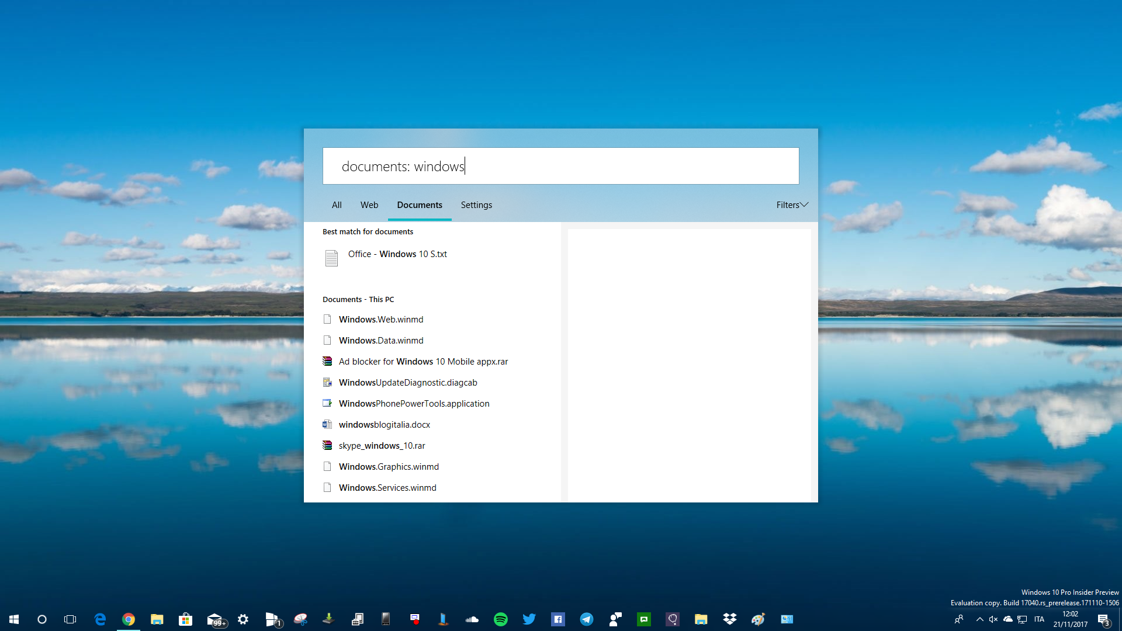Open WindowsUpdateDiagnostic.diagcab result
This screenshot has width=1122, height=631.
pos(432,383)
